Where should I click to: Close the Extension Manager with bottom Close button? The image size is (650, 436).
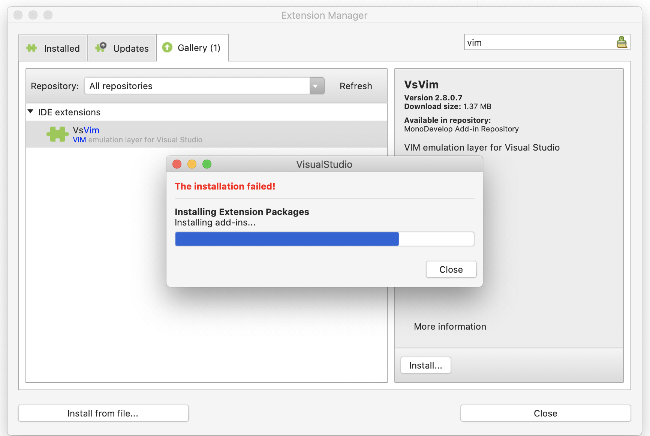click(545, 413)
